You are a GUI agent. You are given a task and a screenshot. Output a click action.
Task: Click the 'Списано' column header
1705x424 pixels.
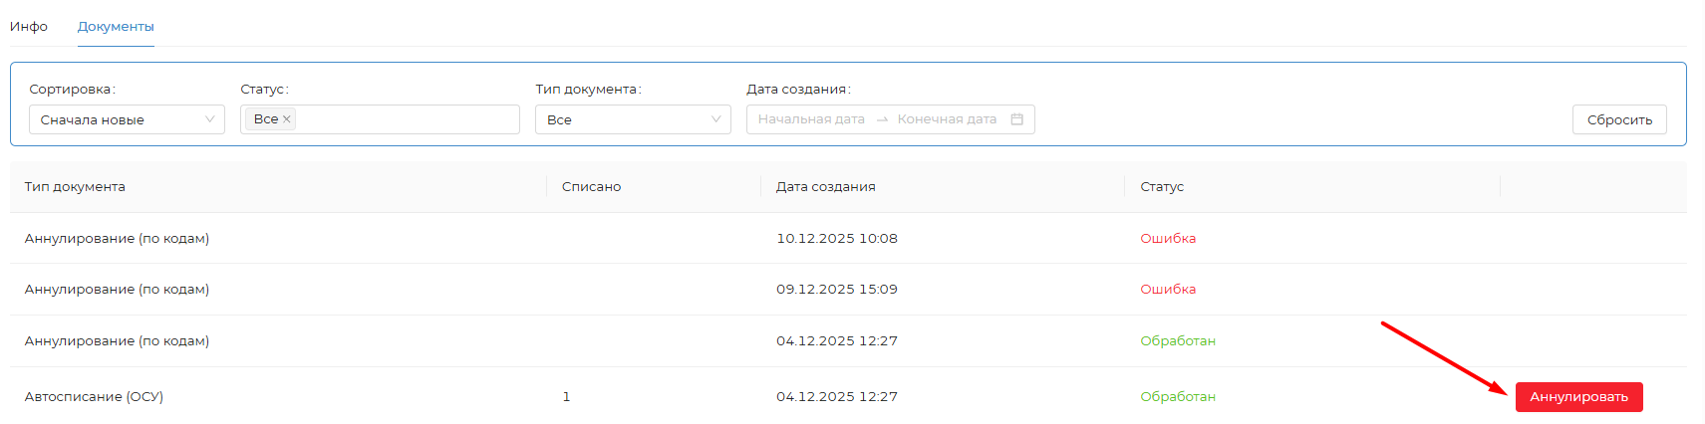coord(591,187)
